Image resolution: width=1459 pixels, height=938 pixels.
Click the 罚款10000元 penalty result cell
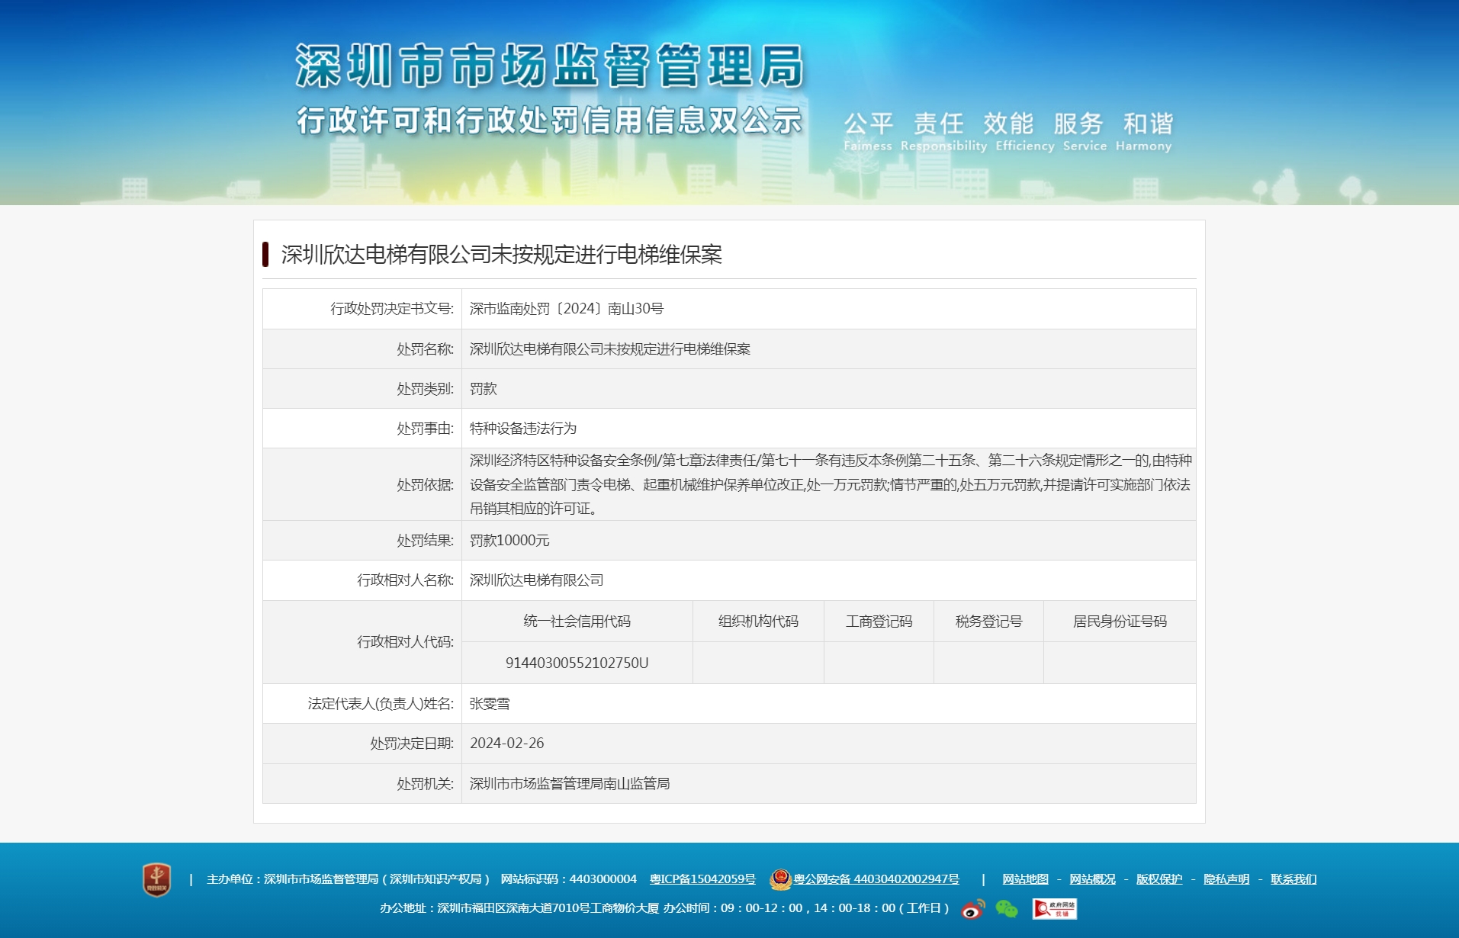pos(509,541)
